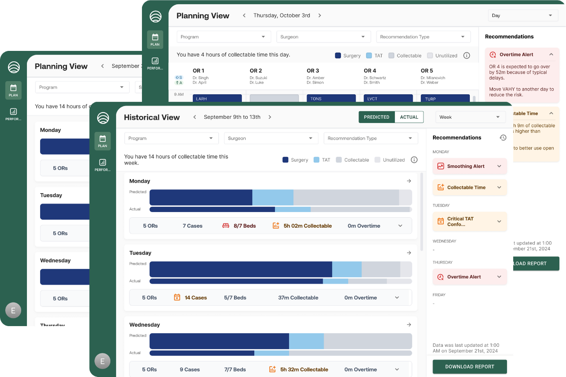The image size is (566, 377).
Task: Expand the Smoothing Alert recommendation
Action: click(499, 166)
